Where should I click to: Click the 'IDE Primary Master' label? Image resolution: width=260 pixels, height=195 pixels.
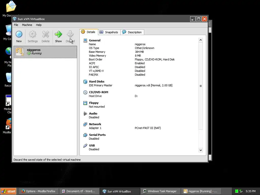click(101, 85)
